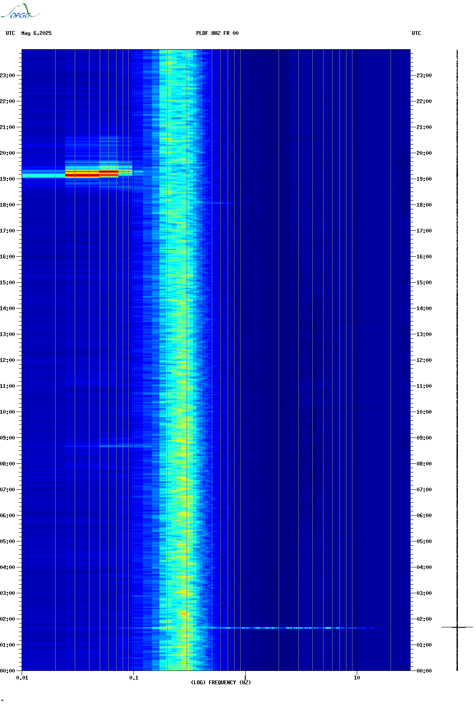476x705 pixels.
Task: Click the 0.1 frequency tick label
Action: click(x=134, y=678)
